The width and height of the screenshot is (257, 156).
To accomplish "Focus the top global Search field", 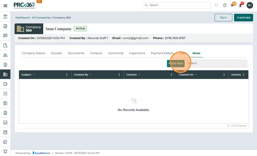I will [177, 5].
